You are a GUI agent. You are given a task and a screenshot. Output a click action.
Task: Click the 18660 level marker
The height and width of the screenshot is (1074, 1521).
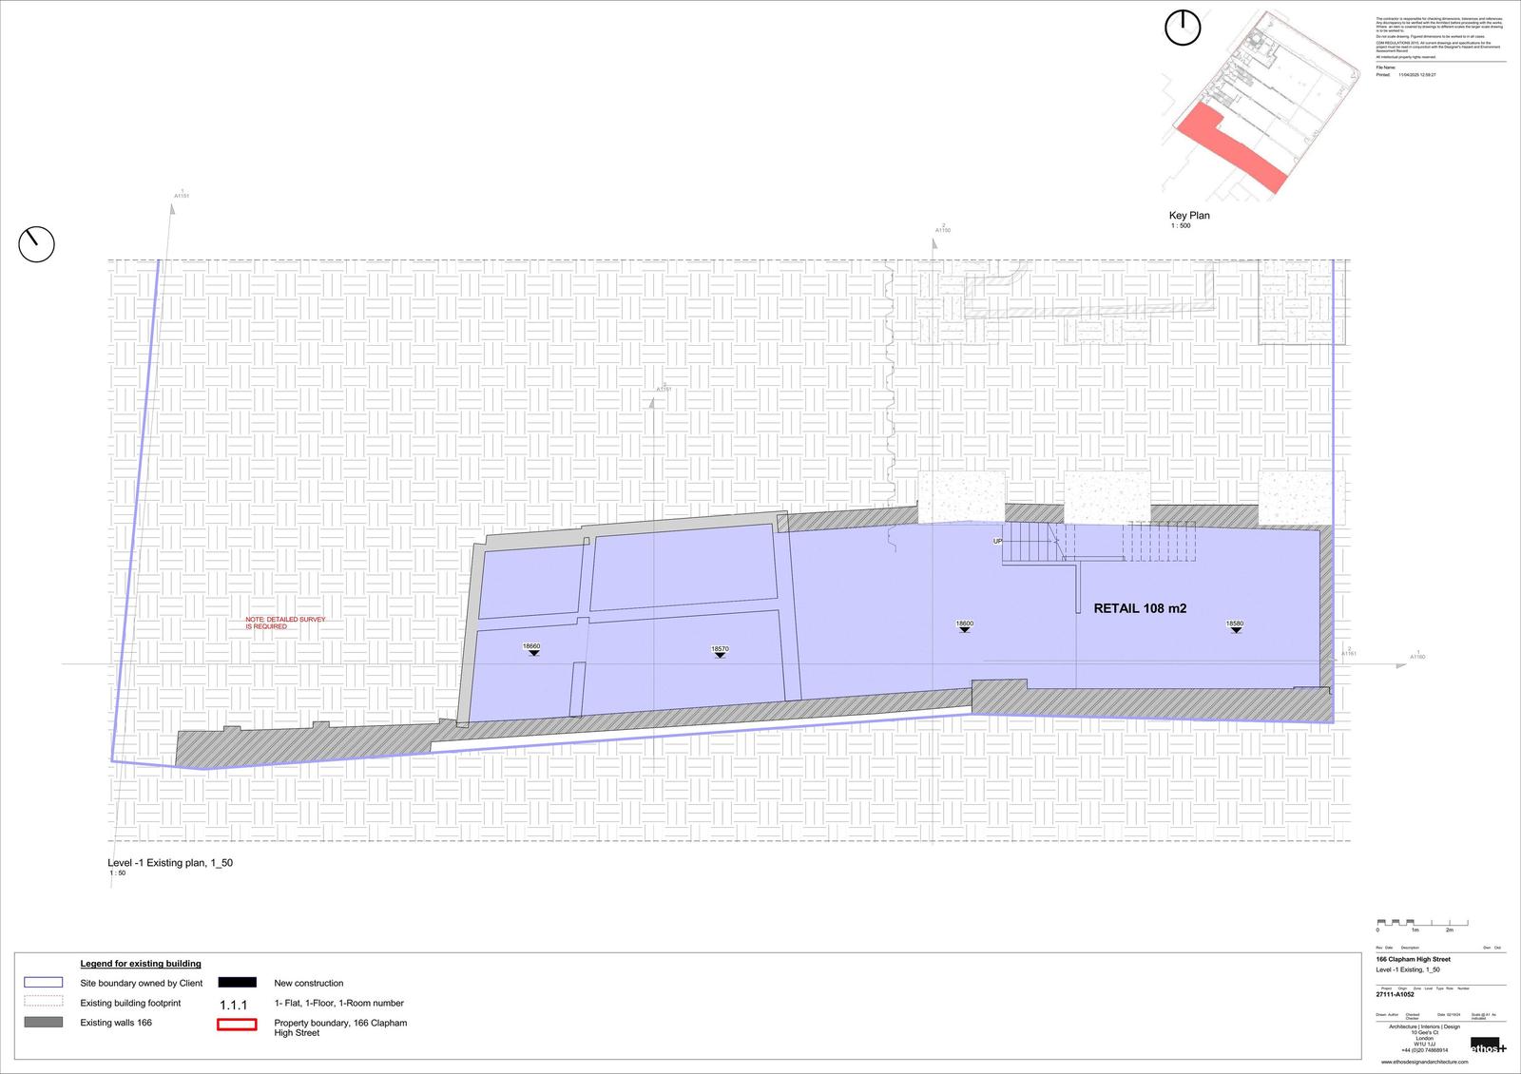pos(531,648)
